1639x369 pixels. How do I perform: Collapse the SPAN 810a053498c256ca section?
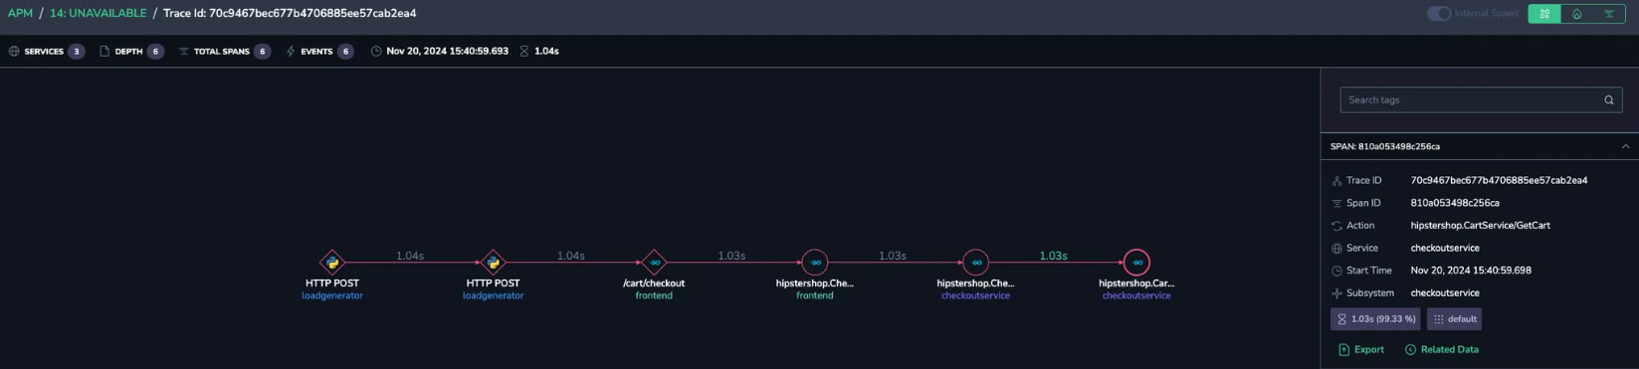[x=1626, y=146]
